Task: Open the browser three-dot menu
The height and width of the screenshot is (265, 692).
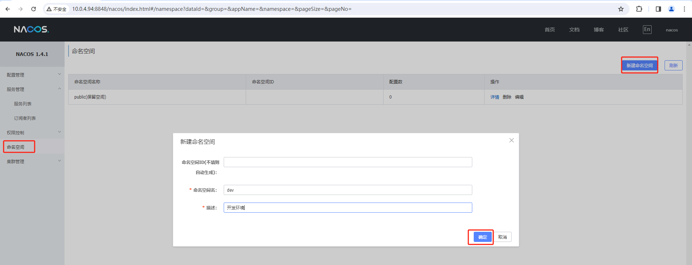Action: pyautogui.click(x=684, y=9)
